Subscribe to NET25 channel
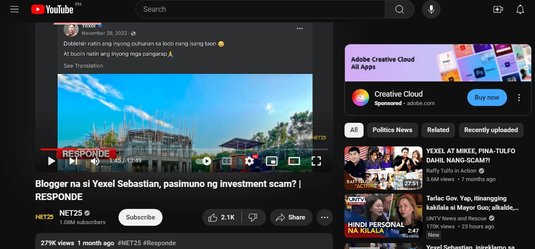Image resolution: width=535 pixels, height=249 pixels. pos(141,217)
